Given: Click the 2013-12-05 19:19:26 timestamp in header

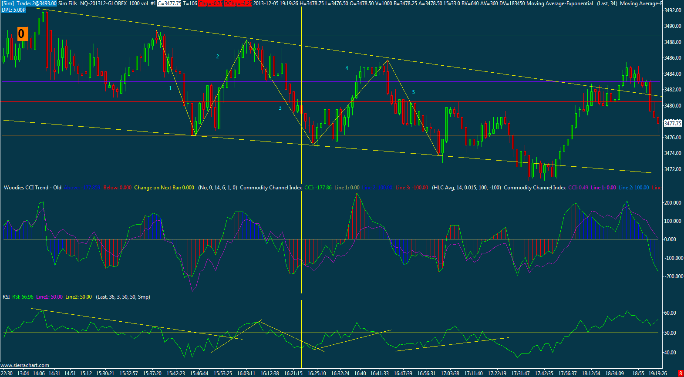Looking at the screenshot, I should (276, 3).
